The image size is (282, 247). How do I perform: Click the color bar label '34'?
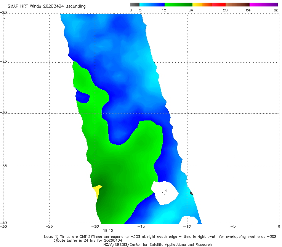tap(191, 10)
